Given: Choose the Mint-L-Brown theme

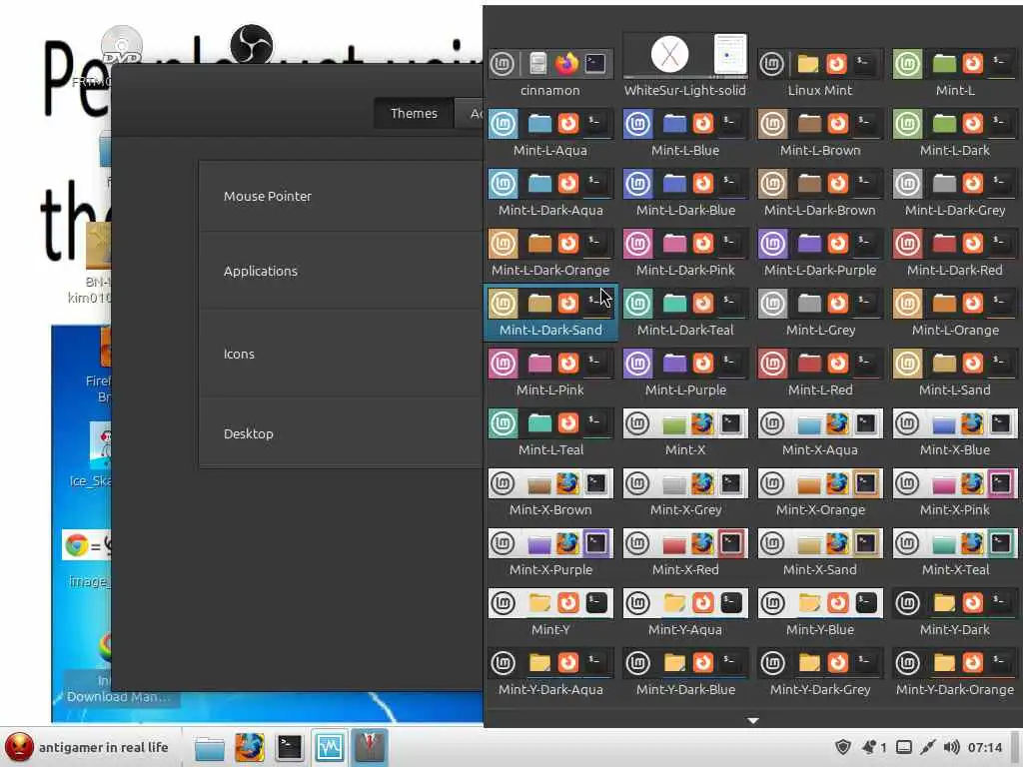Looking at the screenshot, I should click(820, 123).
